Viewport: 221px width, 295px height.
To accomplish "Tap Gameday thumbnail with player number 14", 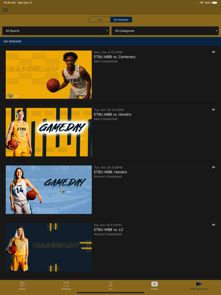I will point(49,190).
